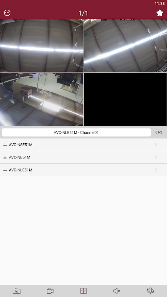The width and height of the screenshot is (167, 297).
Task: Select the empty black camera slot
Action: tap(125, 99)
